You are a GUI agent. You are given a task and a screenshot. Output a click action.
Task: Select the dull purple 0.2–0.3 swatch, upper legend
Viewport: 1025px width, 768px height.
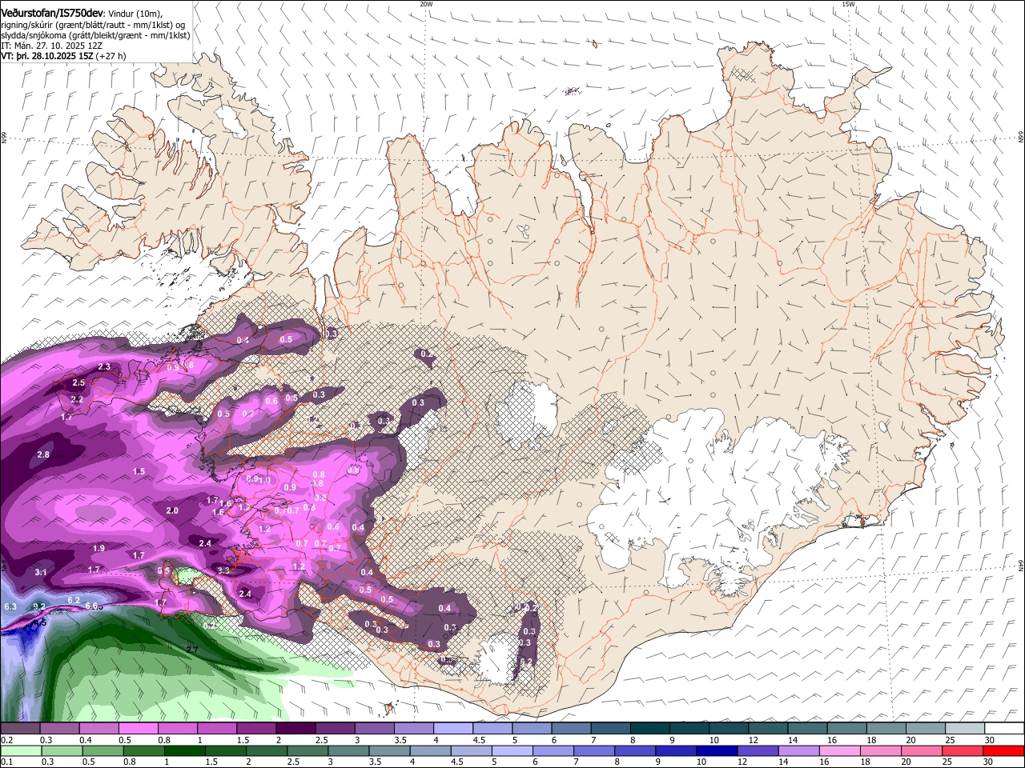20,729
